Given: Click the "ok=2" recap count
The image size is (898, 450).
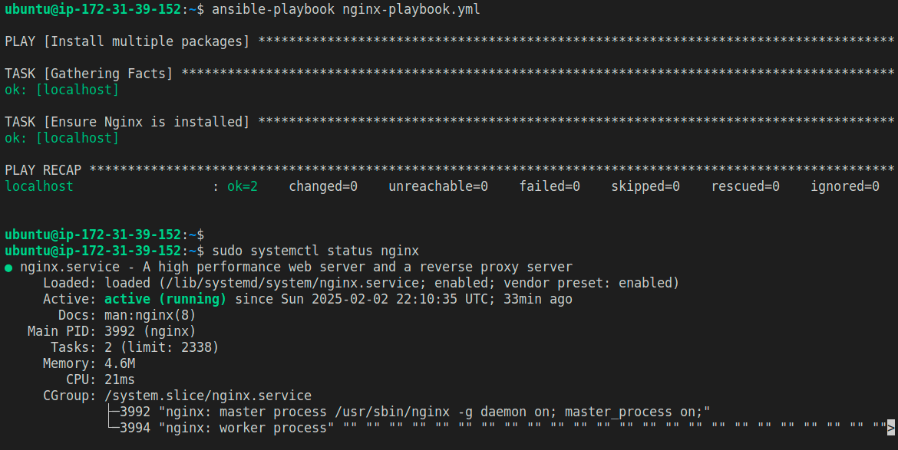Looking at the screenshot, I should (x=243, y=186).
